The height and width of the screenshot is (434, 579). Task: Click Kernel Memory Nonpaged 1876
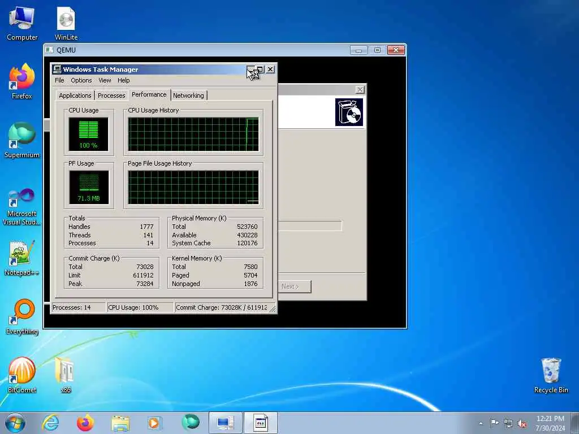[x=250, y=284]
